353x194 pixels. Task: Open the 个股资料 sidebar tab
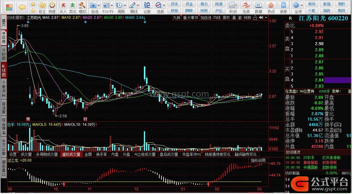point(4,89)
